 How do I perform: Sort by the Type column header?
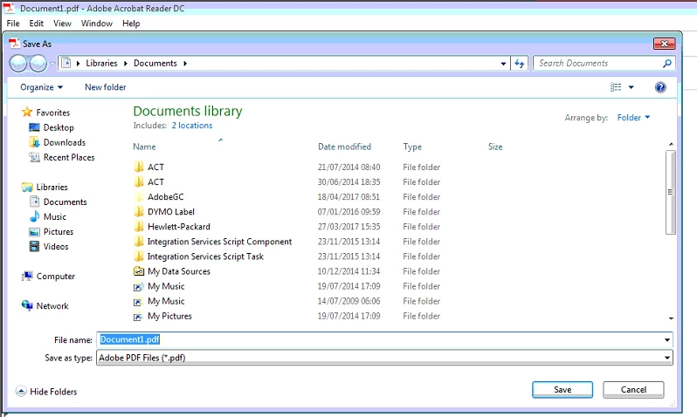click(412, 147)
